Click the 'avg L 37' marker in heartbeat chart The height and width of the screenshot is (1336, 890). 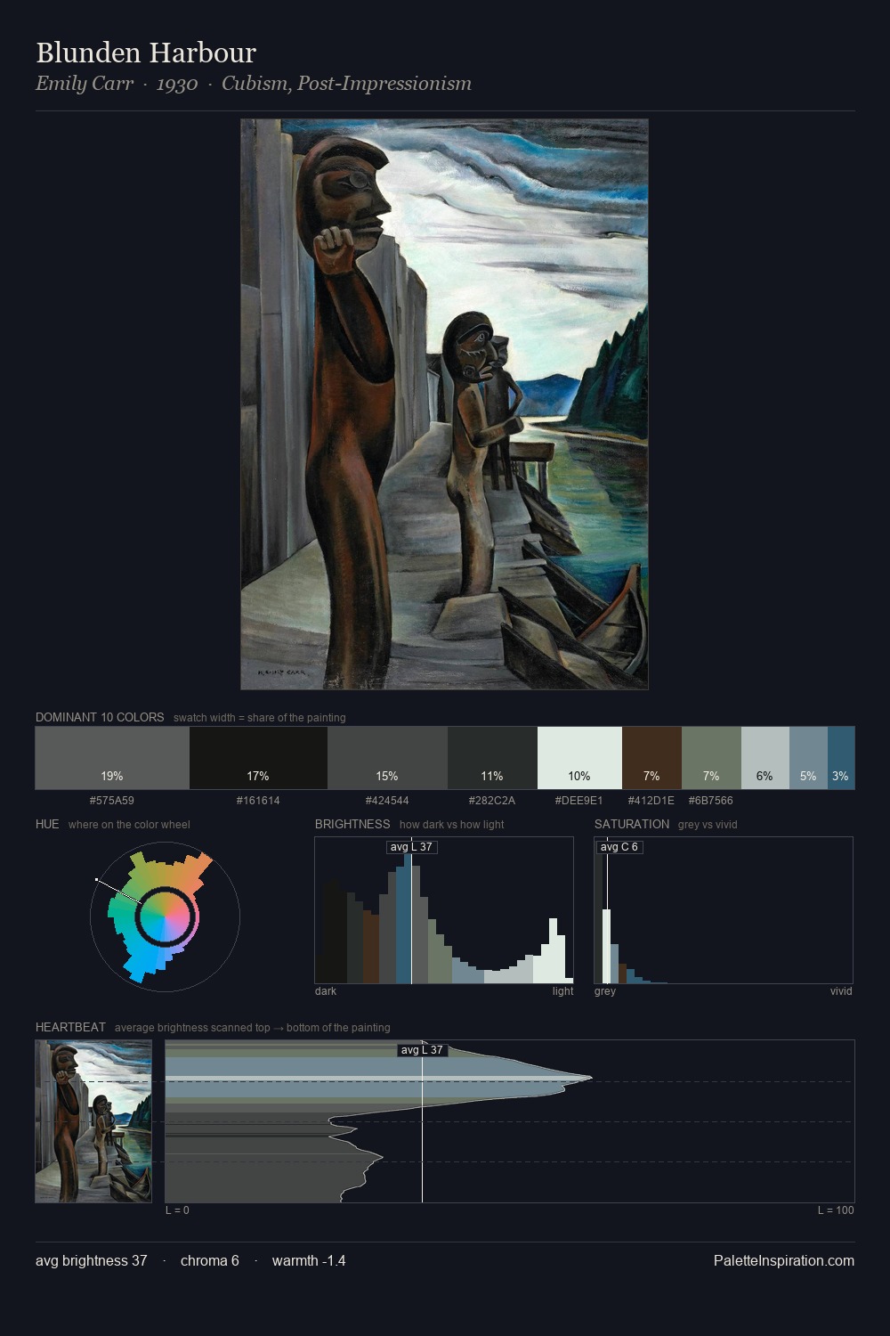422,1050
